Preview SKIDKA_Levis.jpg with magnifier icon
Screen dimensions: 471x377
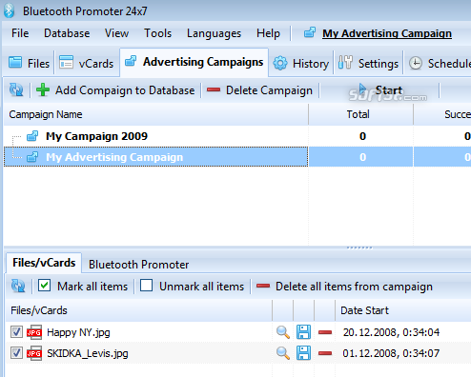283,353
